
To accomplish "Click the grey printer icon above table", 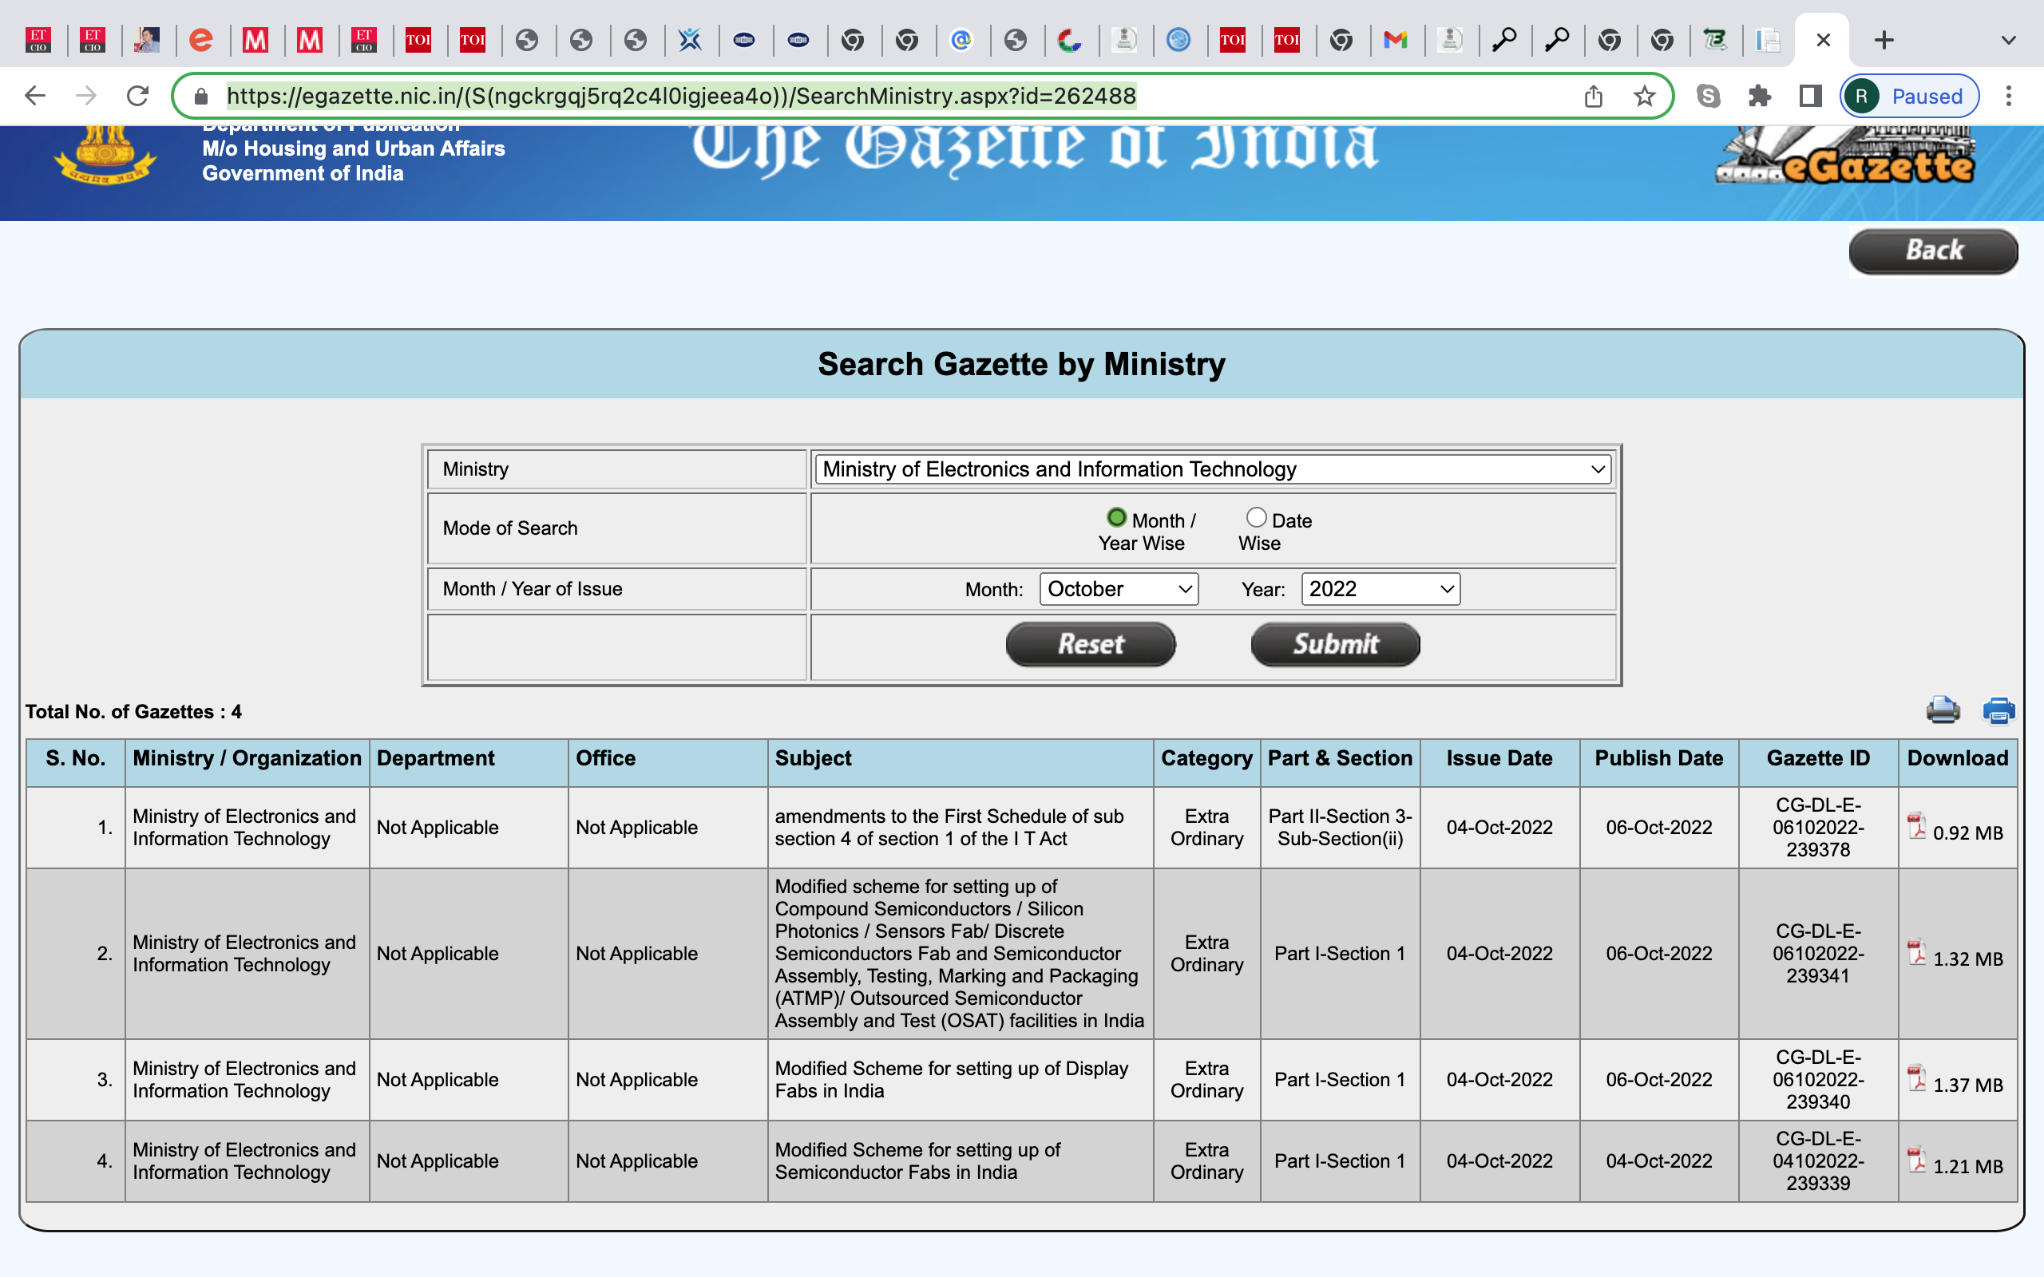I will coord(1943,710).
